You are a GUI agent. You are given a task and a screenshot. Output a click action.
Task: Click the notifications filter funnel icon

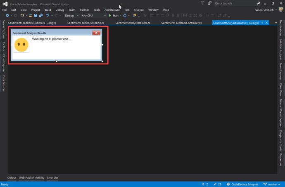[x=202, y=3]
